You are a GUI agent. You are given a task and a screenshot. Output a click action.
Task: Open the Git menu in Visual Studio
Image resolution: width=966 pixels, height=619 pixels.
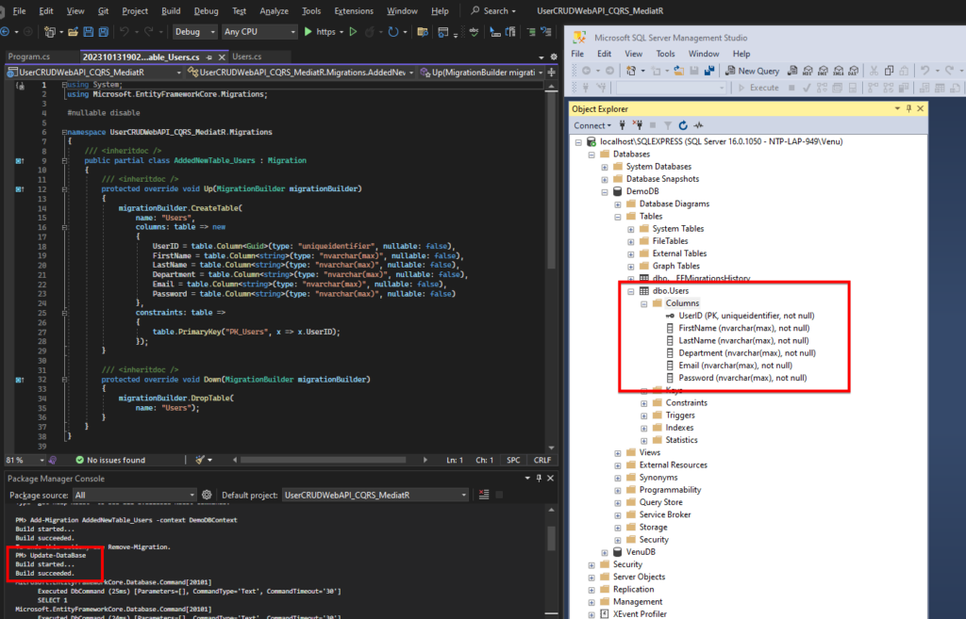click(x=103, y=11)
